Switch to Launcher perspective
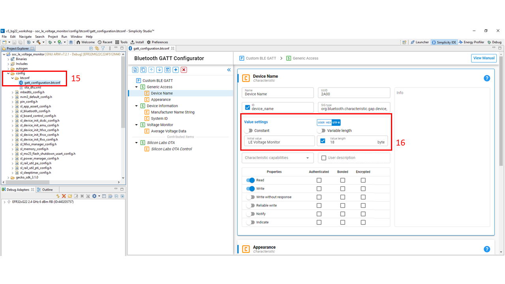505x284 pixels. pos(419,42)
